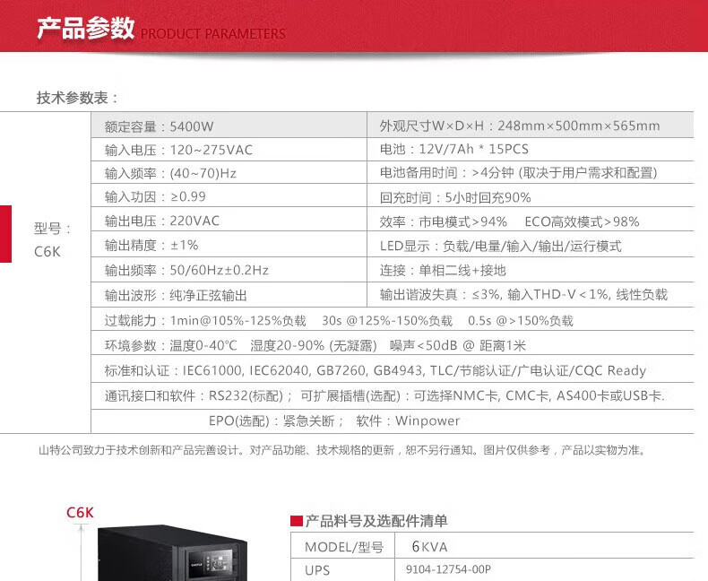
Task: Click the 额定容量：5400W cell
Action: click(229, 126)
